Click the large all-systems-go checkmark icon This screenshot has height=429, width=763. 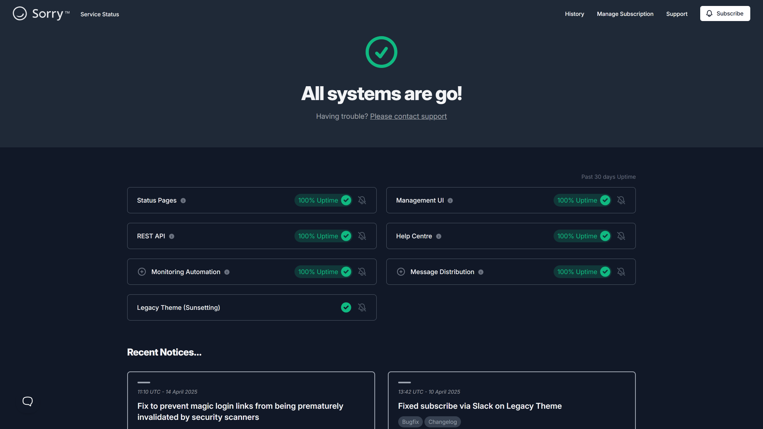[x=381, y=52]
